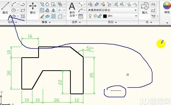Toggle the layer lock padlock icon
The width and height of the screenshot is (171, 105).
click(x=100, y=16)
